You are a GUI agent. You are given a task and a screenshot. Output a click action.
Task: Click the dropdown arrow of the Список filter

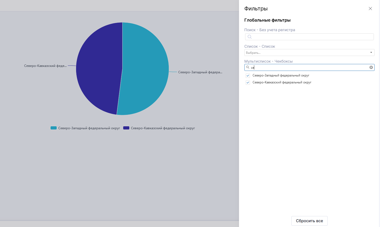371,52
